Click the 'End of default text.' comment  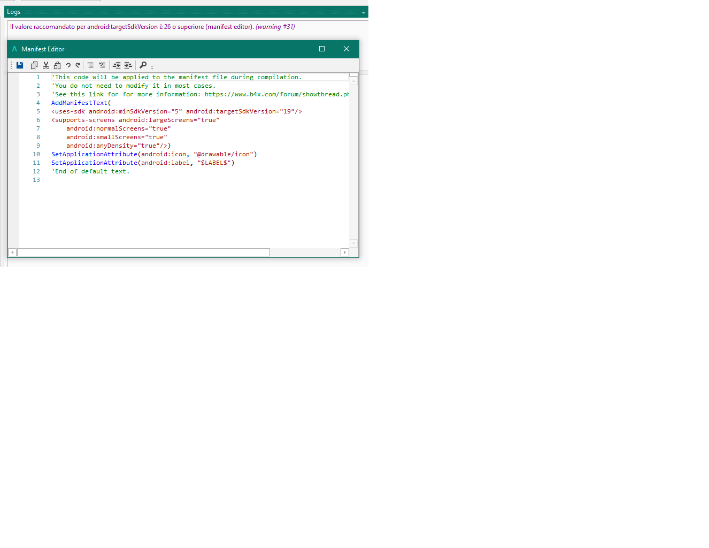coord(90,171)
